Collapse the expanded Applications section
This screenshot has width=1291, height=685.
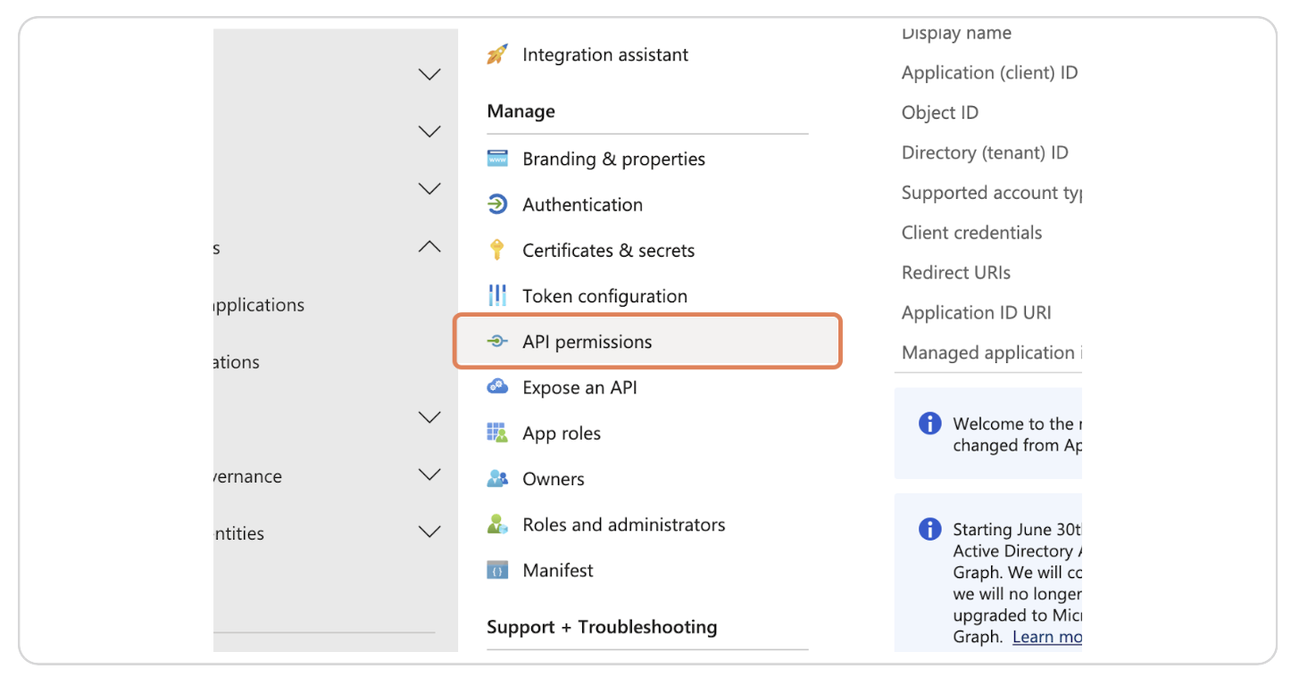coord(429,247)
